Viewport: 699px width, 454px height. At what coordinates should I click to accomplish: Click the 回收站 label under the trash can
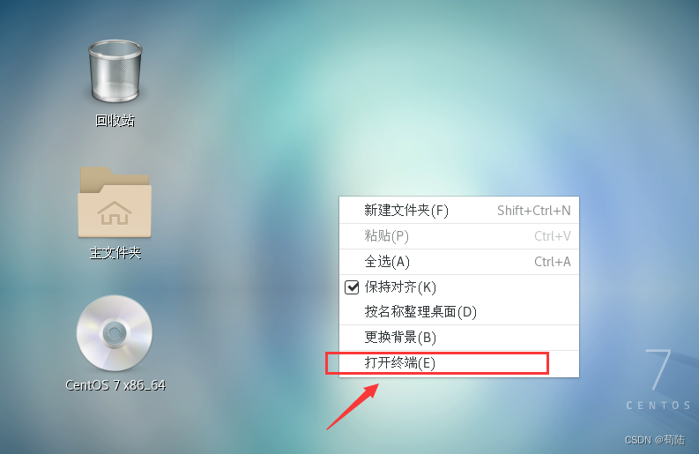(115, 121)
